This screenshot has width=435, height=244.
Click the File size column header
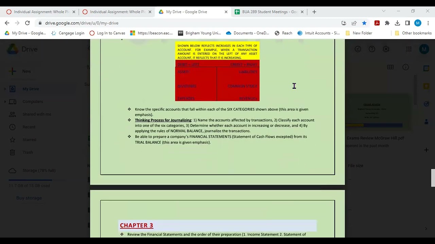pos(355,166)
